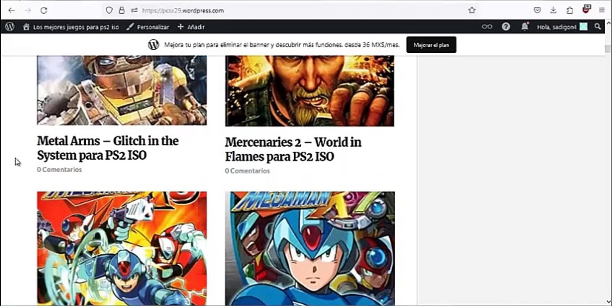
Task: Show site security info via padlock icon
Action: pyautogui.click(x=122, y=11)
